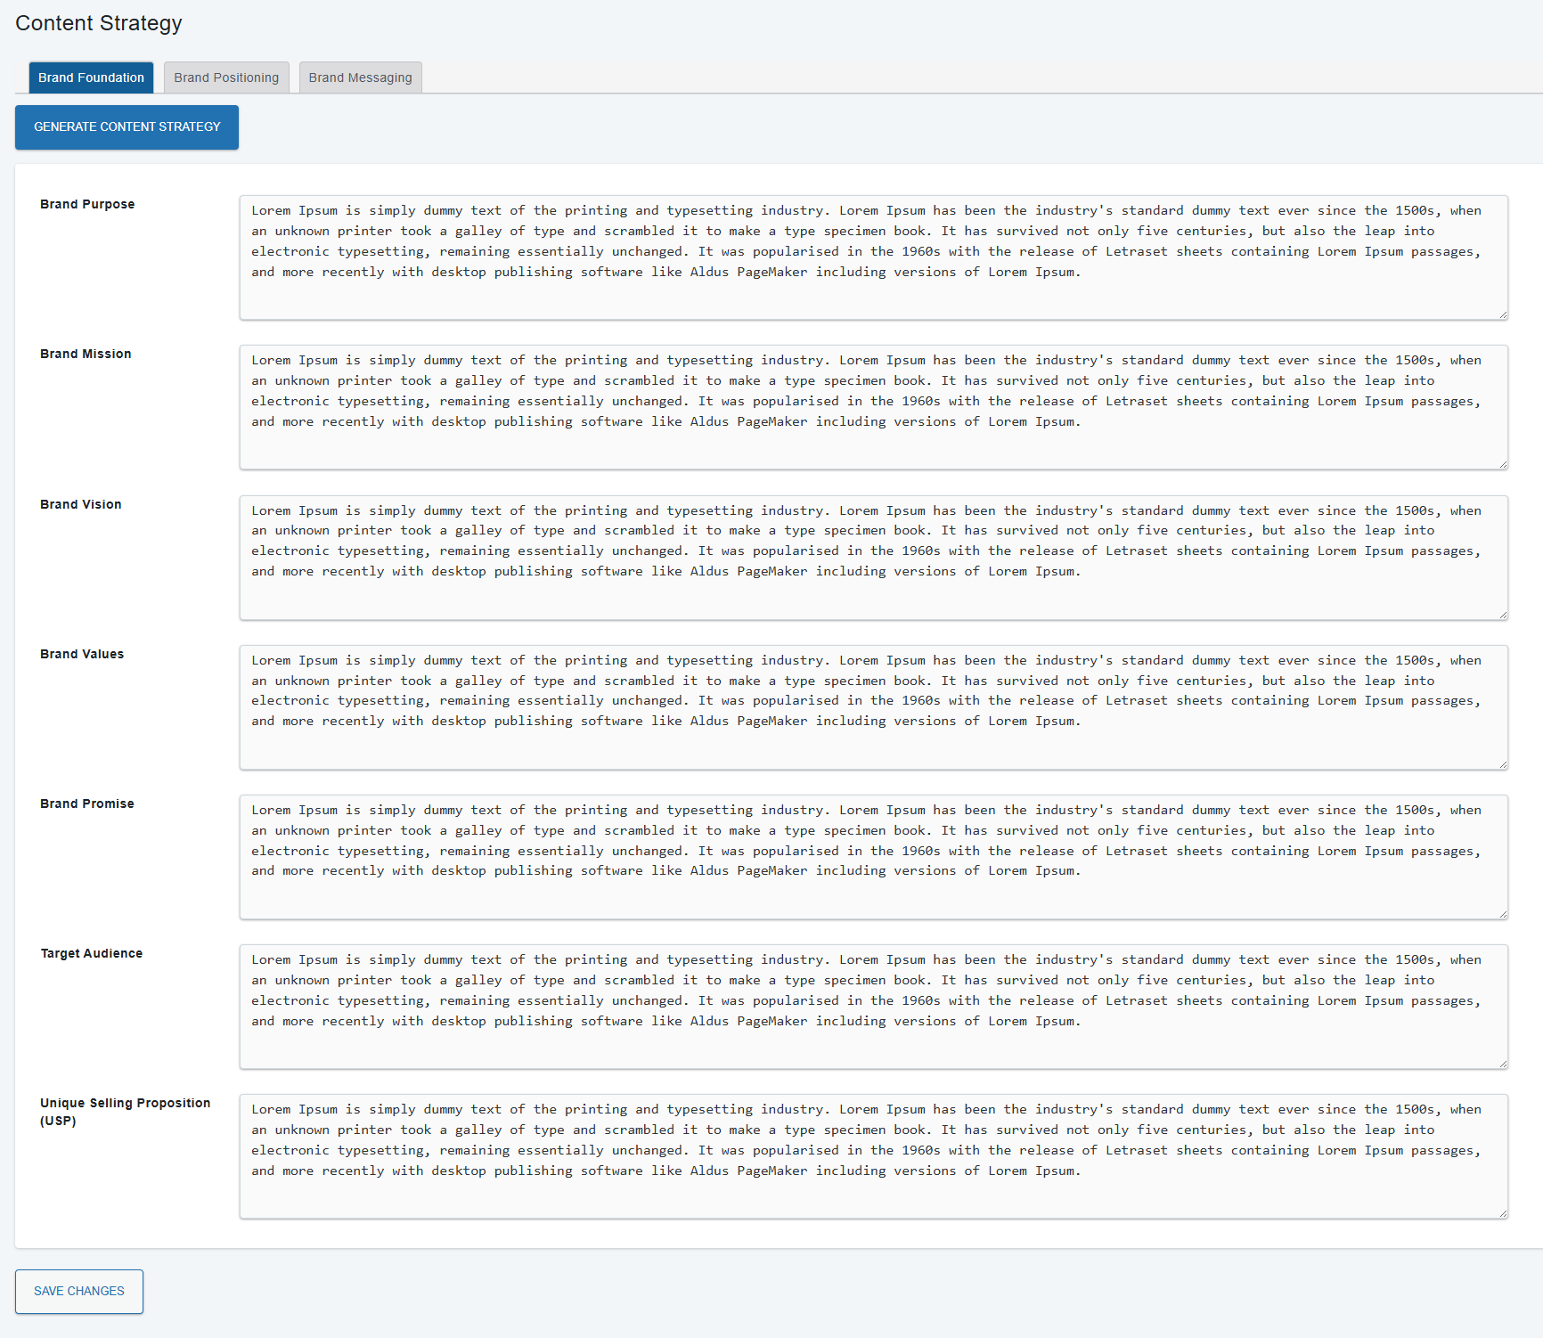Click the Target Audience textarea resize handle
Screen dimensions: 1543x1338
click(x=1503, y=1064)
